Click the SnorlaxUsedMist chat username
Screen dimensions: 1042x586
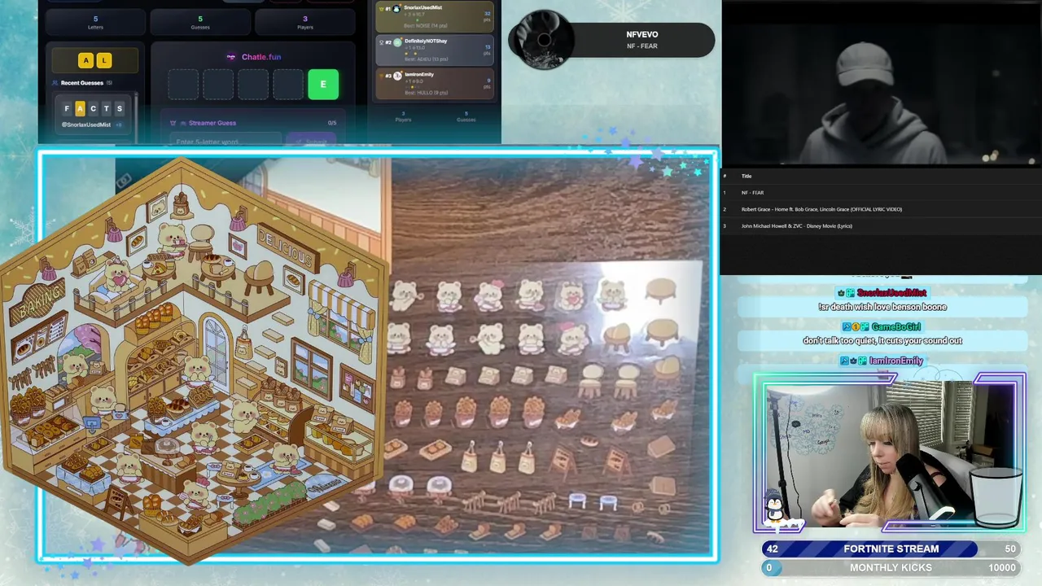click(891, 293)
